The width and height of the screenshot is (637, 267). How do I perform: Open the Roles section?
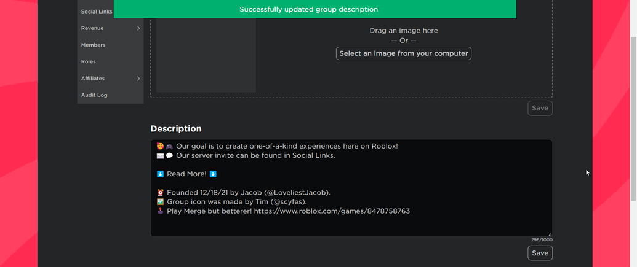click(88, 61)
